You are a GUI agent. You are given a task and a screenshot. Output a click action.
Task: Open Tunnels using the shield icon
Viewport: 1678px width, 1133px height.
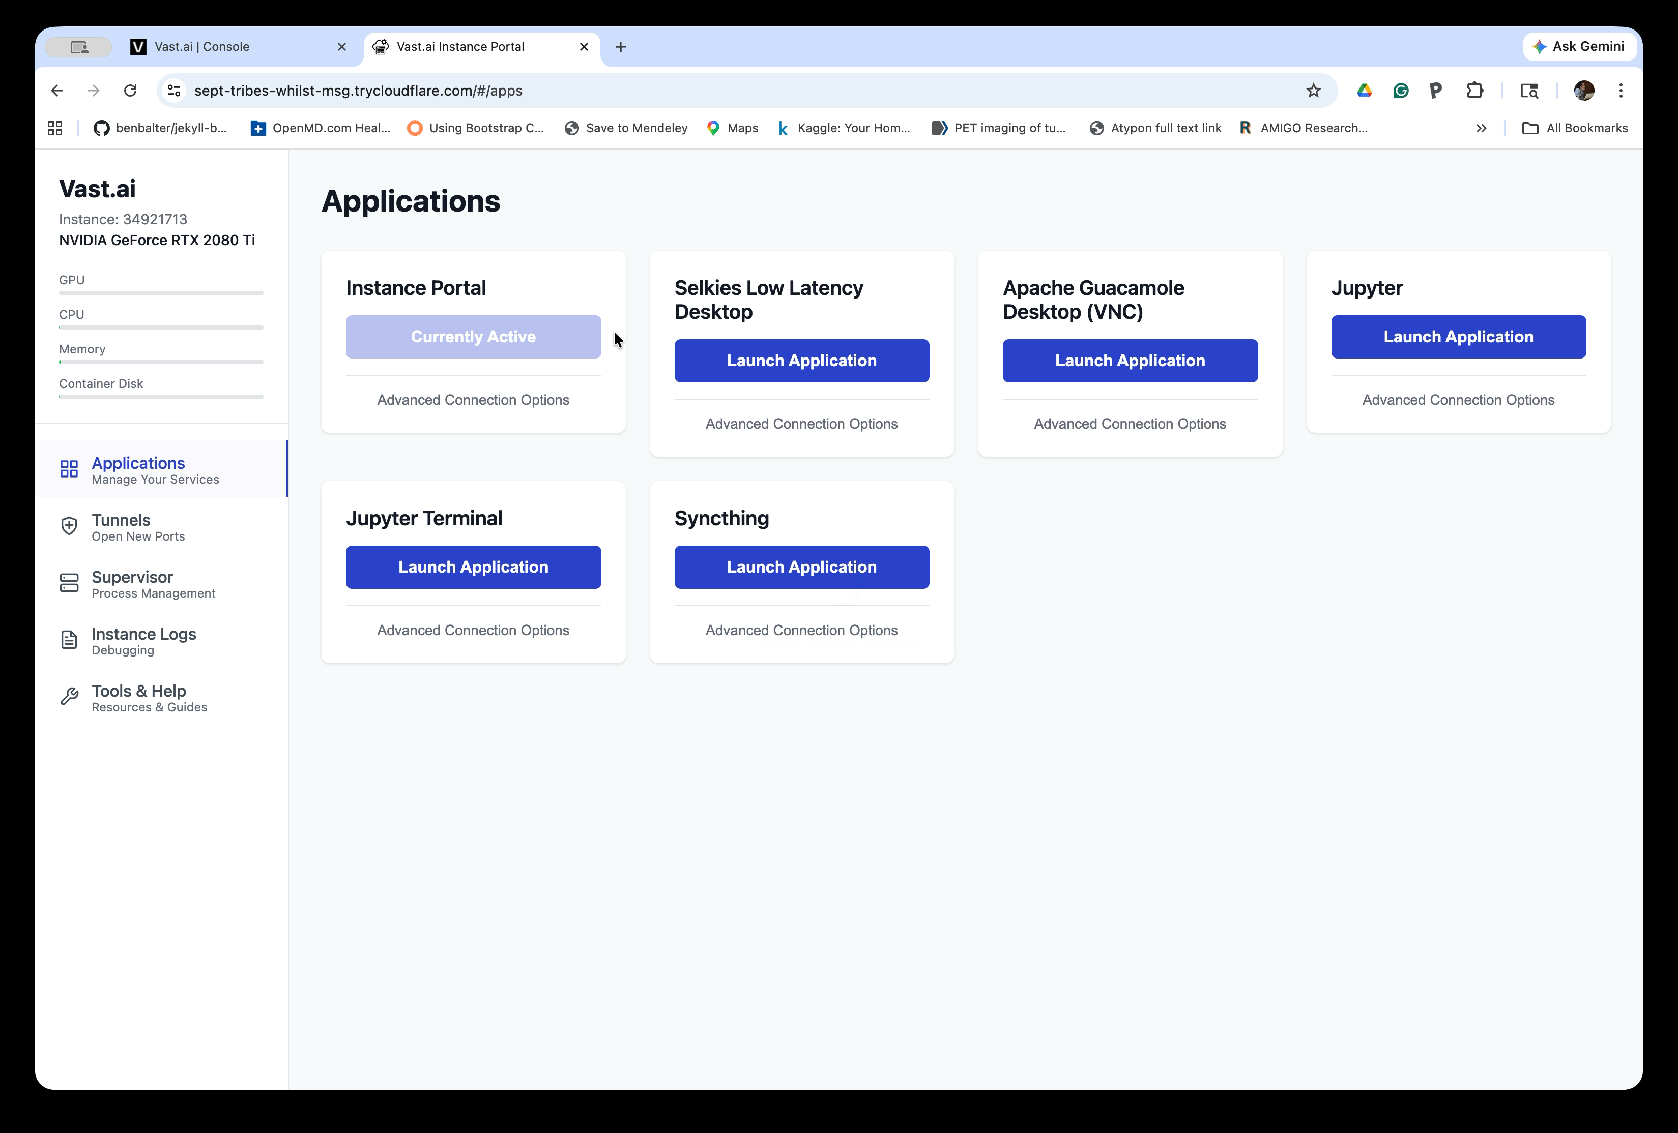click(x=69, y=527)
